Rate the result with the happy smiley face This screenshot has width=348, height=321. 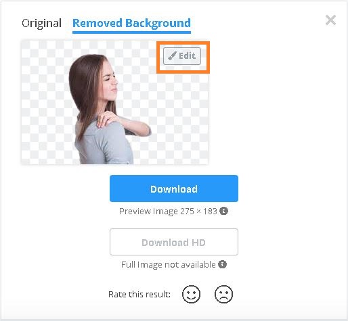pyautogui.click(x=191, y=294)
